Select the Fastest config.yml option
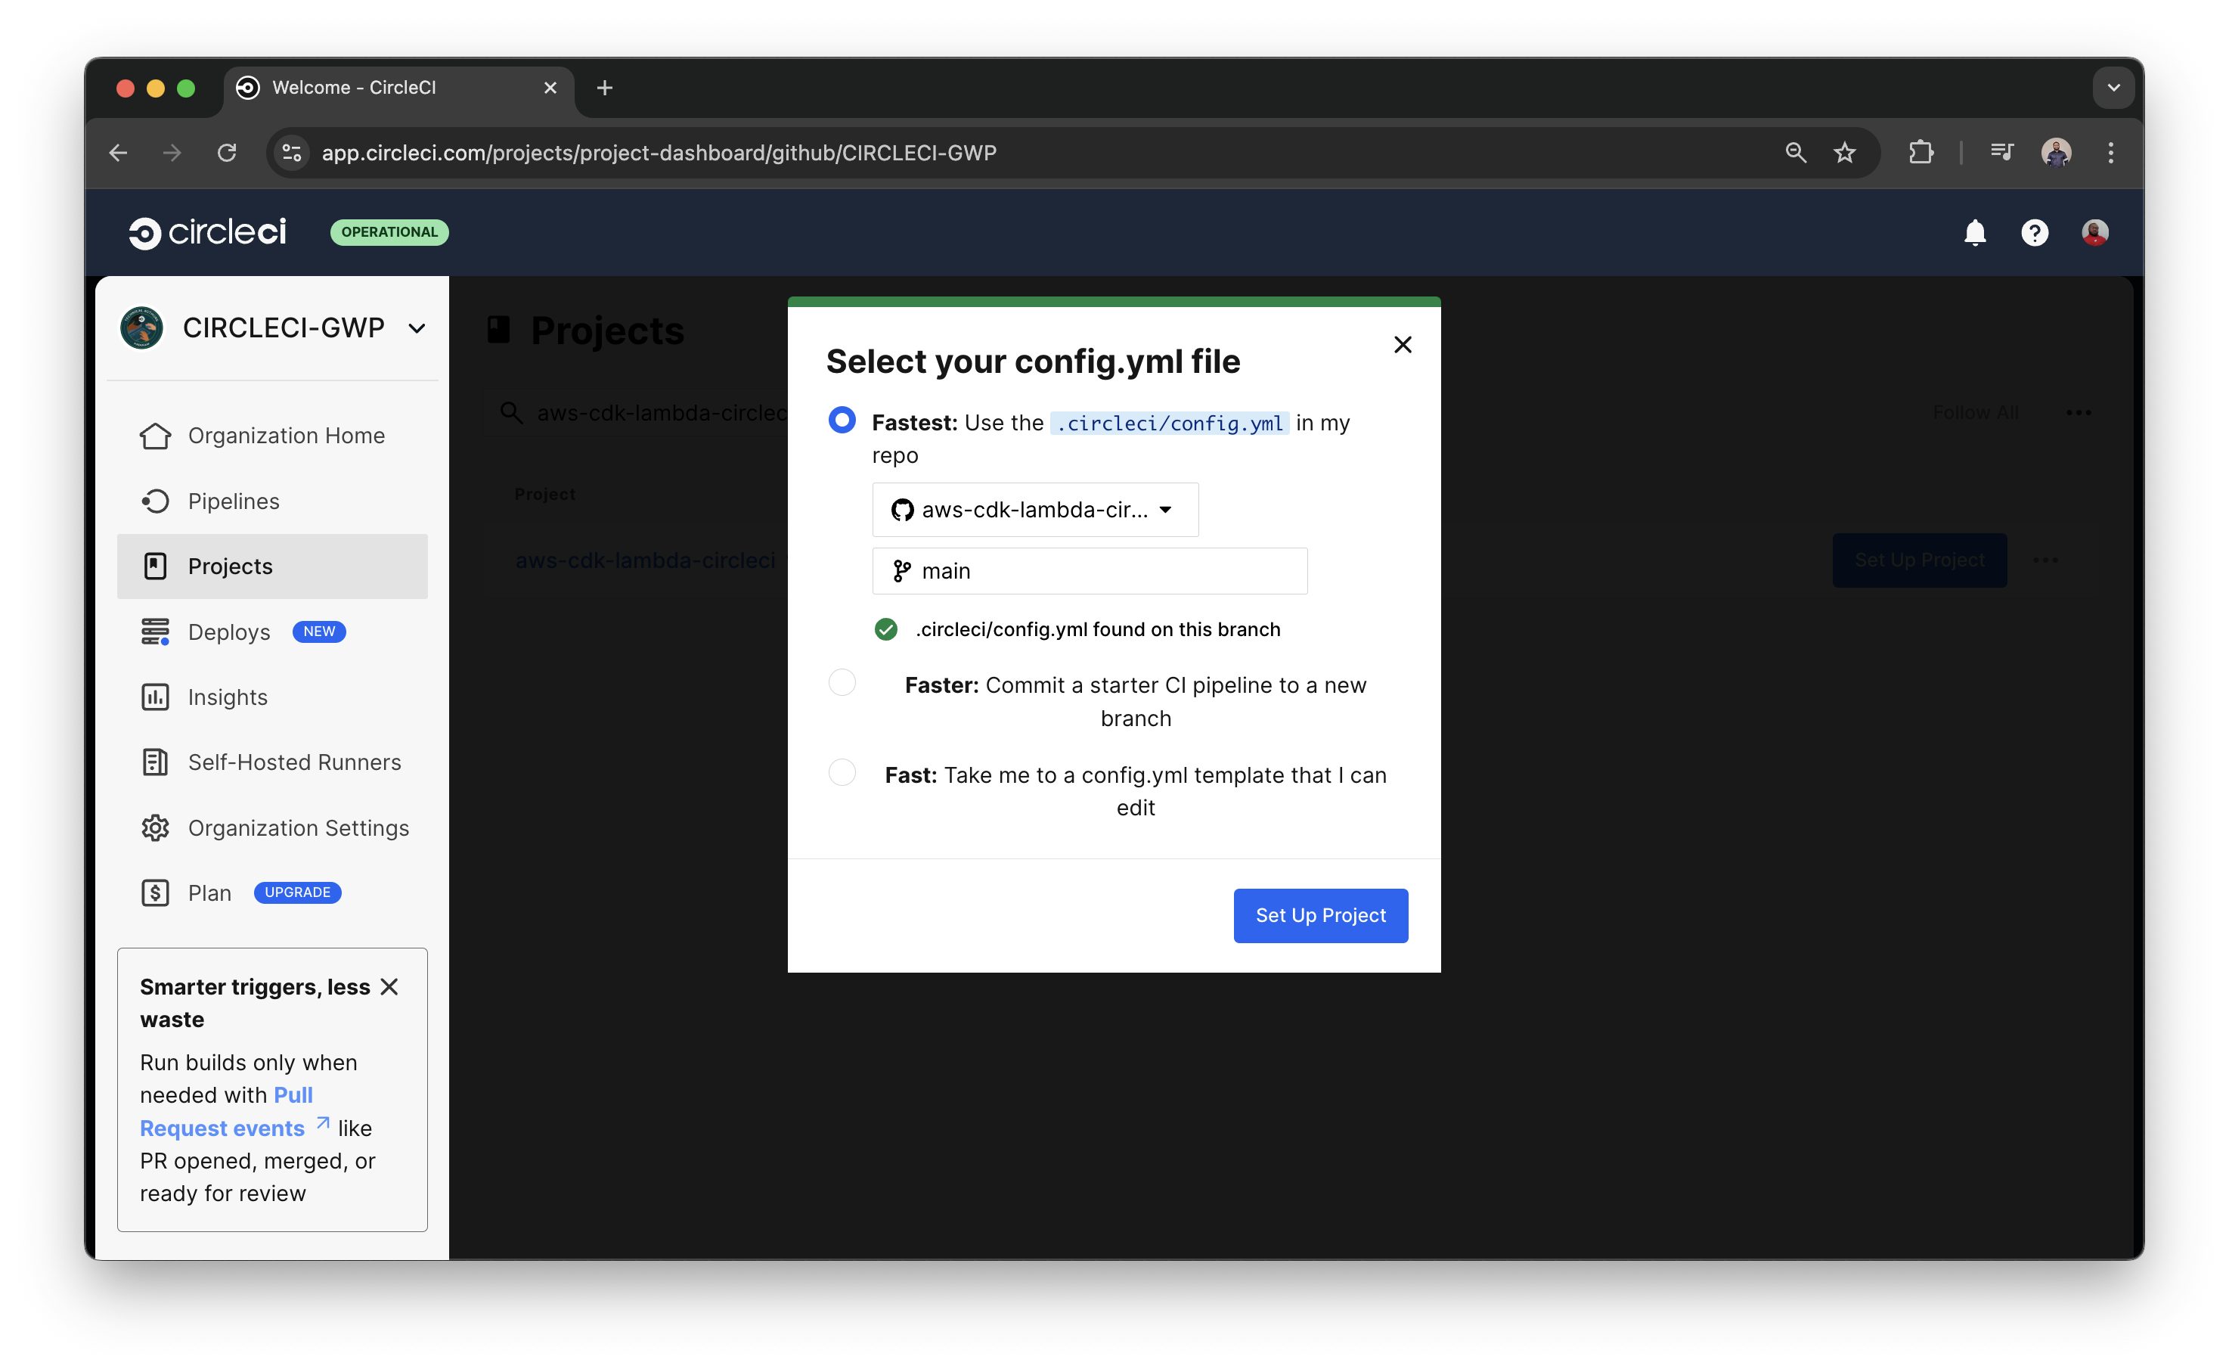The width and height of the screenshot is (2229, 1372). coord(842,420)
